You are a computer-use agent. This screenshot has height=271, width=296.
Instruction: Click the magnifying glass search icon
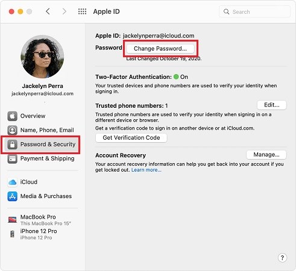[x=226, y=11]
